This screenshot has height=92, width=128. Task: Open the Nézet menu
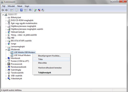[x=20, y=6]
